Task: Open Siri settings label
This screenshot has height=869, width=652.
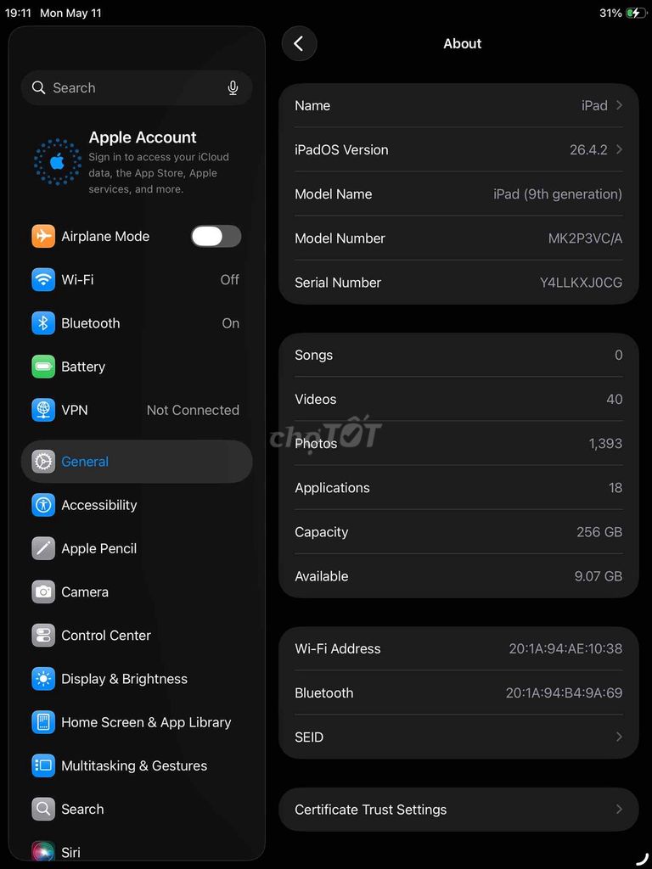Action: click(x=71, y=852)
